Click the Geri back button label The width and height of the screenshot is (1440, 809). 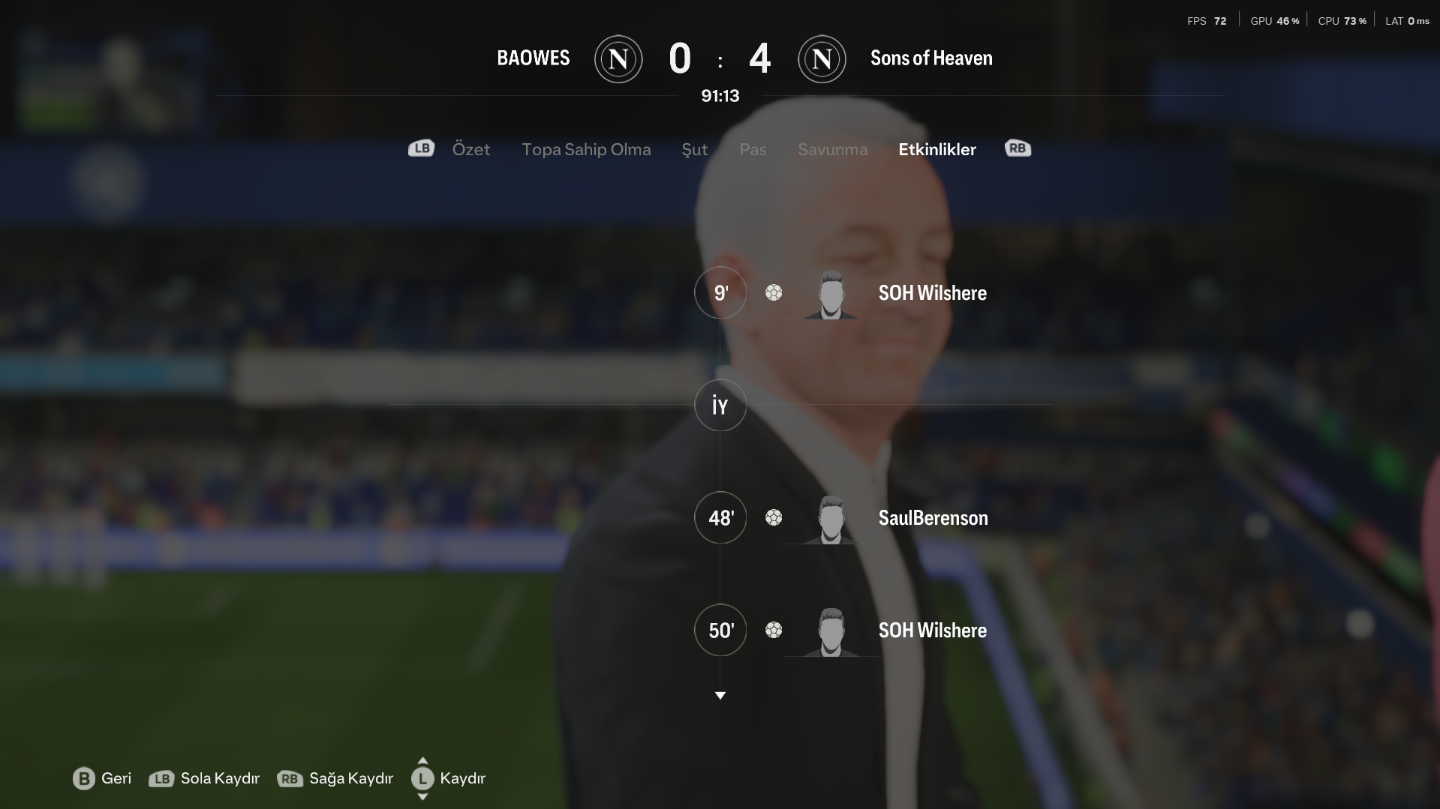[116, 778]
